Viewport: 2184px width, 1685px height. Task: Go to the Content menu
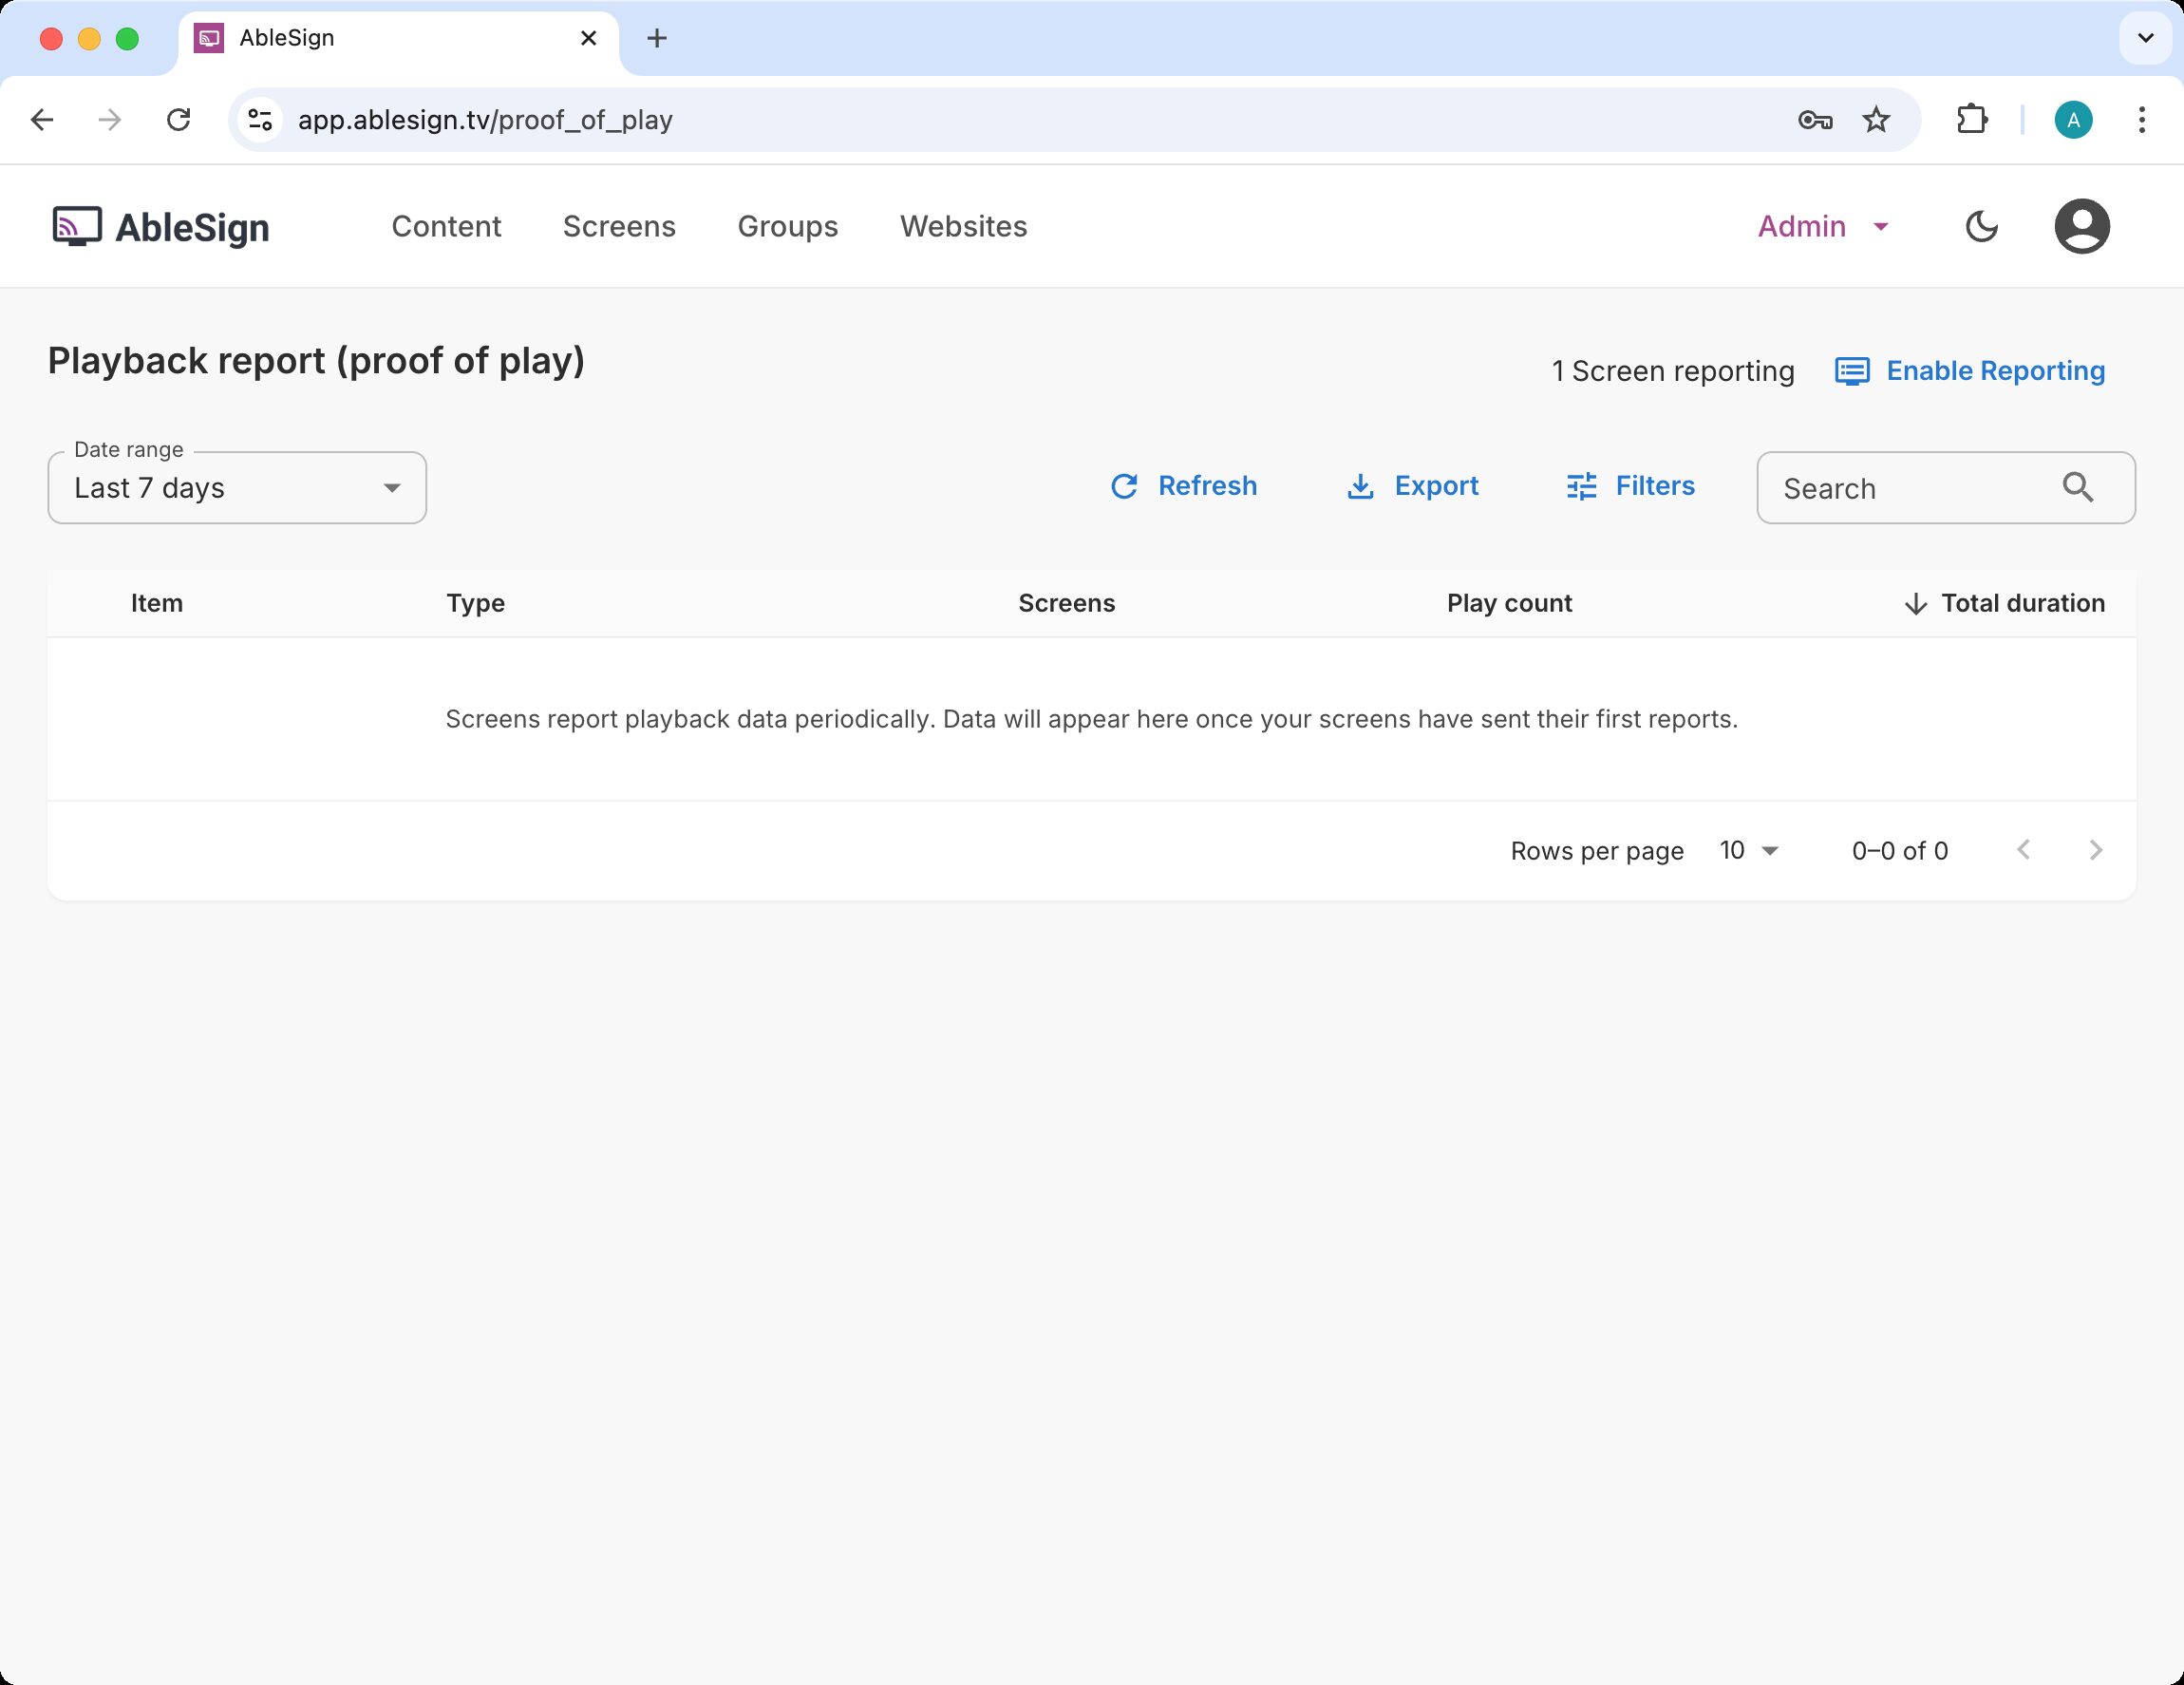pos(446,226)
